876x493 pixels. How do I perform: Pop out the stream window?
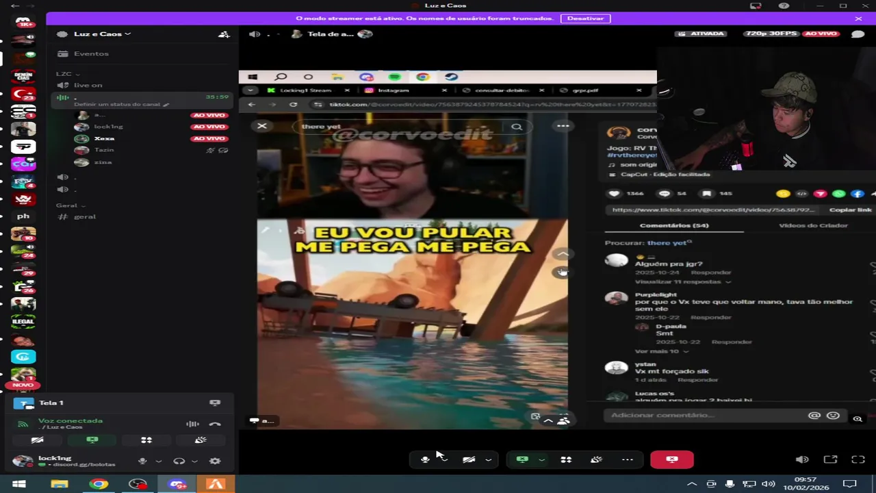tap(830, 459)
